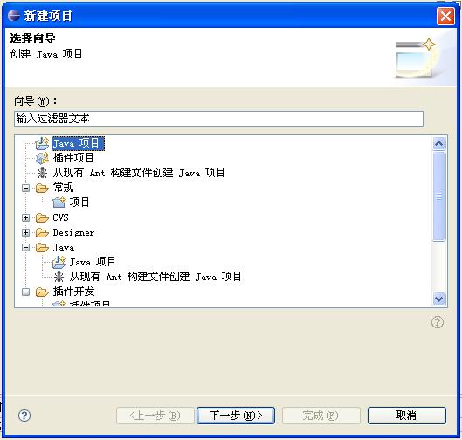Click the Eclipse icon in the title bar
This screenshot has width=462, height=440.
[x=14, y=16]
